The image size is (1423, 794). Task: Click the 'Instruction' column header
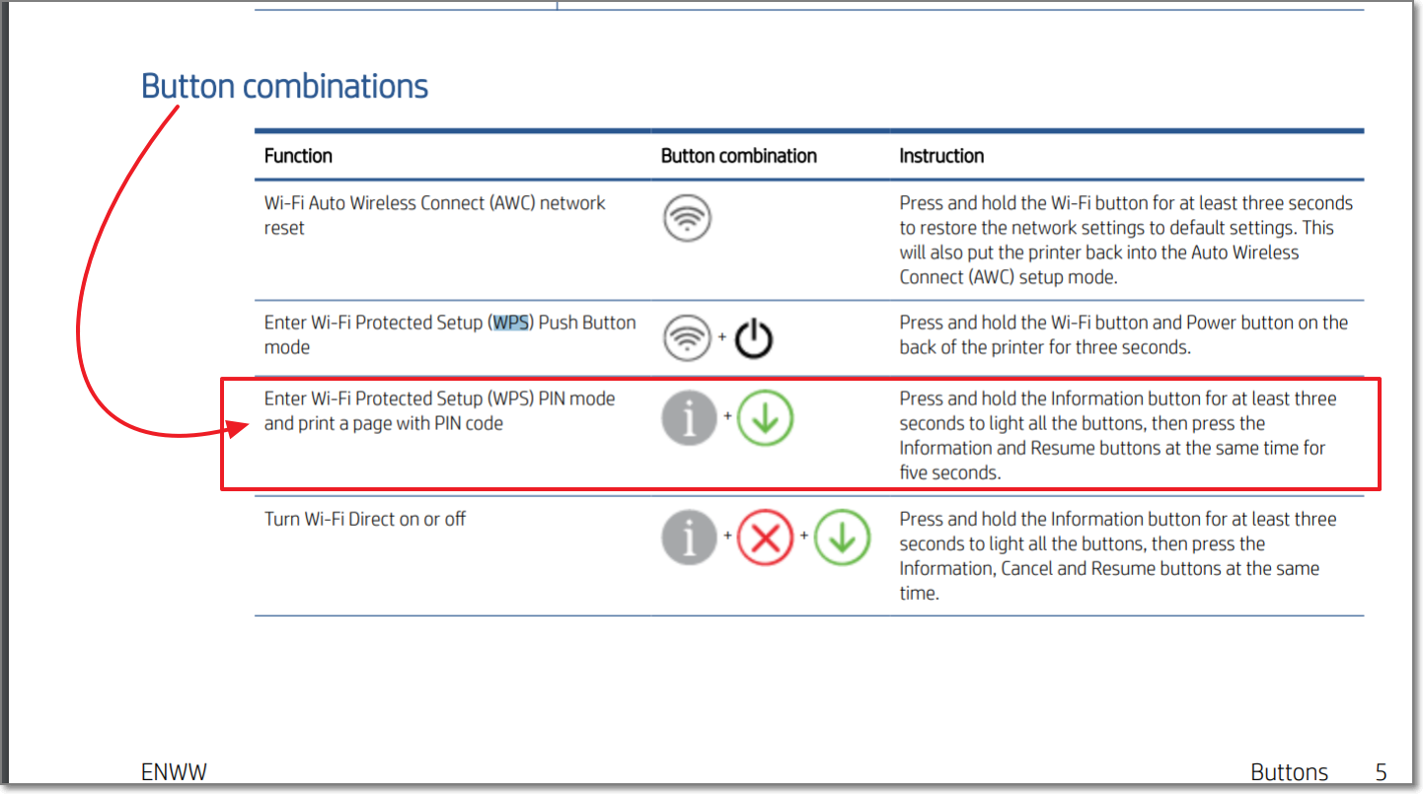click(941, 156)
